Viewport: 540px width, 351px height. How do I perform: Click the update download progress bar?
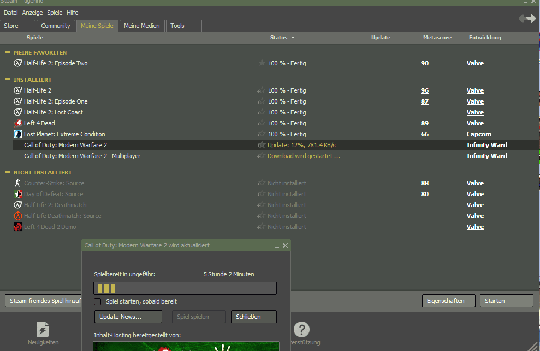(185, 288)
